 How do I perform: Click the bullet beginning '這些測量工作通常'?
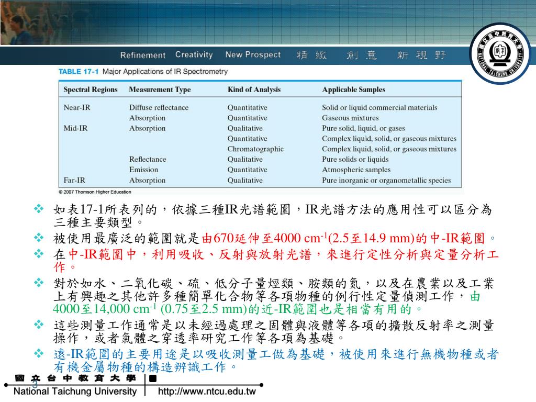[273, 331]
